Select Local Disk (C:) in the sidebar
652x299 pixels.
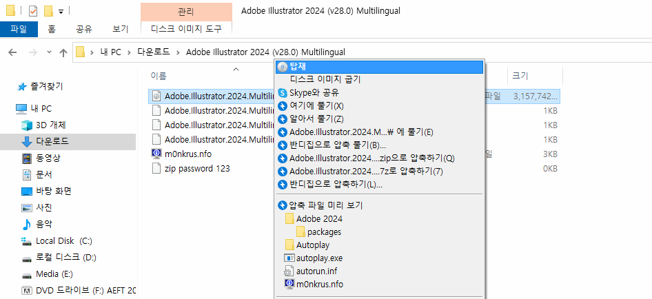63,241
